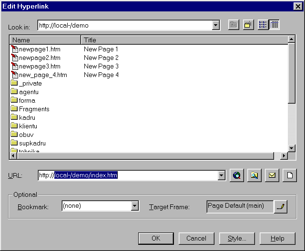The image size is (305, 251).
Task: Click the file list scroll down arrow
Action: [291, 149]
